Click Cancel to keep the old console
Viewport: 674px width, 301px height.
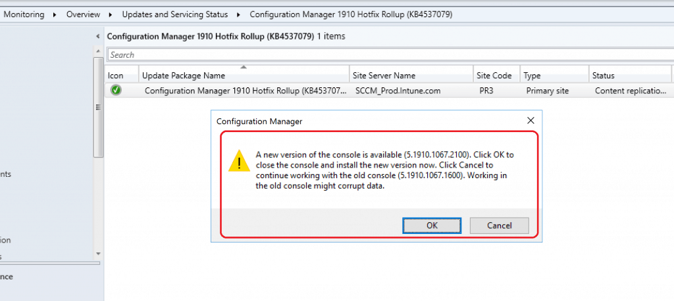coord(499,225)
